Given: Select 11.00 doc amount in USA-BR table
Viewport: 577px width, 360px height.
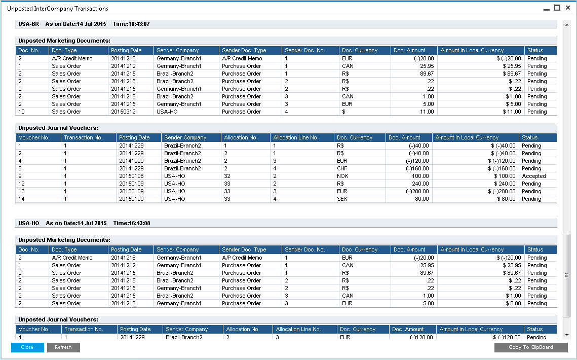Looking at the screenshot, I should 414,112.
